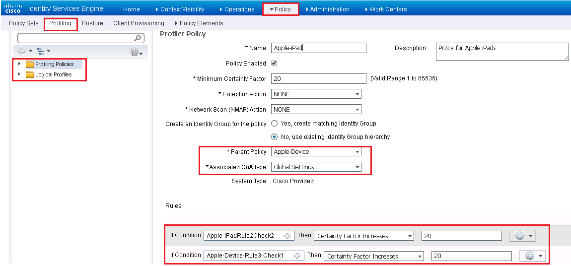Open gear menu for Apple-Device-Rule3-Check1 rule
The image size is (571, 266).
(532, 256)
